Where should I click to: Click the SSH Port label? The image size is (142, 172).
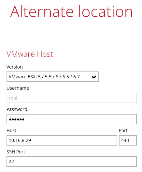tap(16, 152)
